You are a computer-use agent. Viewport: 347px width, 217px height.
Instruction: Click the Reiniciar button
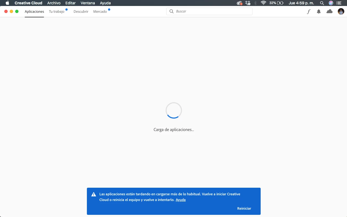[x=244, y=209]
